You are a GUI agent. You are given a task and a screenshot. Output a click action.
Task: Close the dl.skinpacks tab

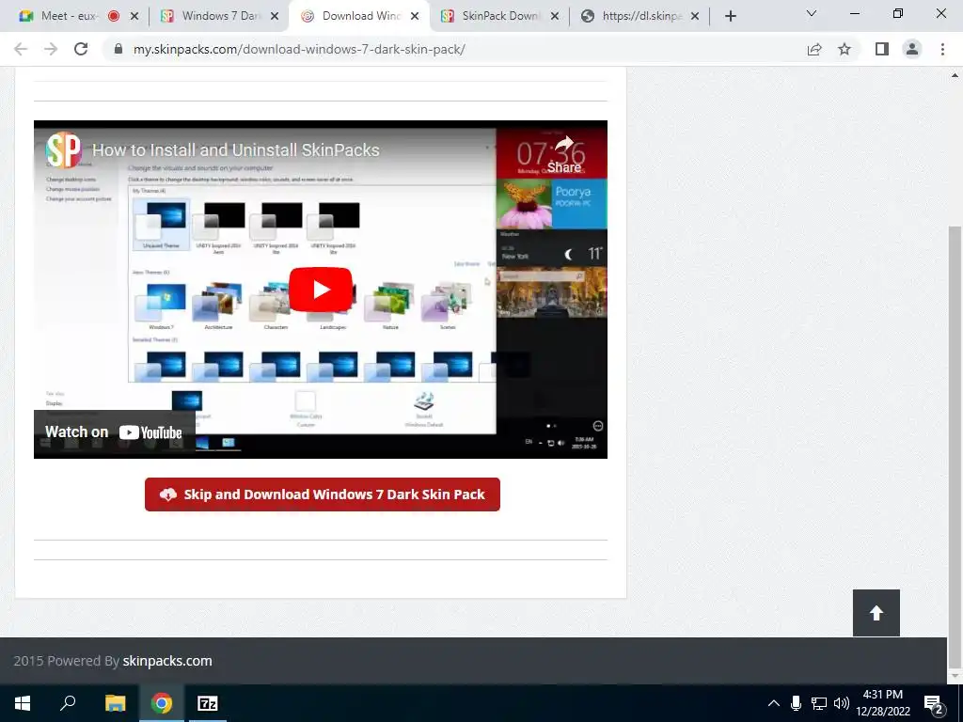(695, 17)
